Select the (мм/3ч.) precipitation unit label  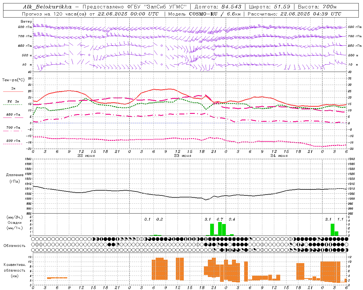[x=15, y=217]
